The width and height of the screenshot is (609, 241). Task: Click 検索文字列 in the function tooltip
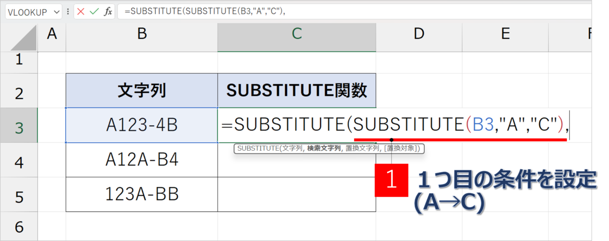(x=324, y=148)
